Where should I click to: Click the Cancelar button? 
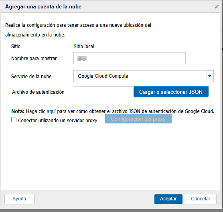[x=201, y=199]
